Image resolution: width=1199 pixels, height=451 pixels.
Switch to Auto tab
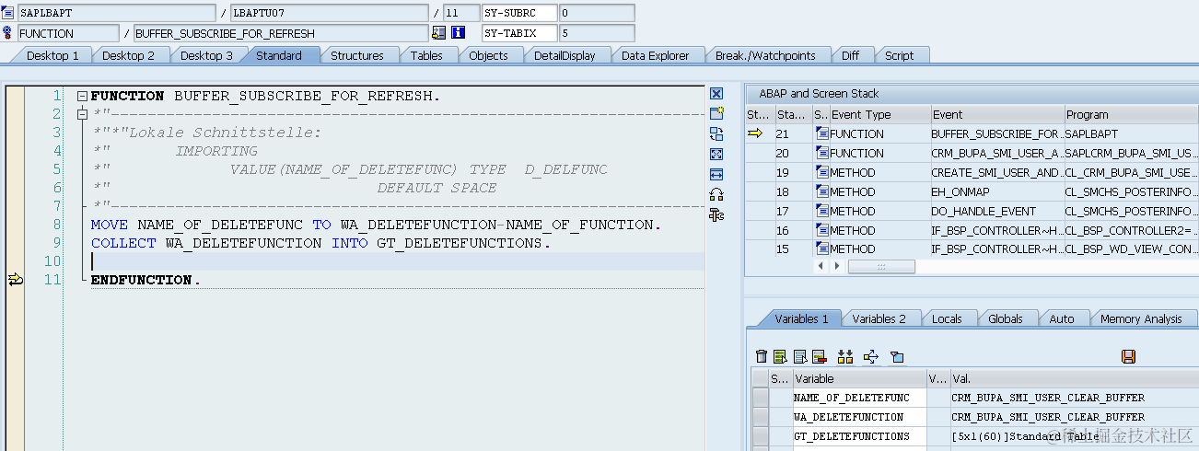pos(1061,318)
